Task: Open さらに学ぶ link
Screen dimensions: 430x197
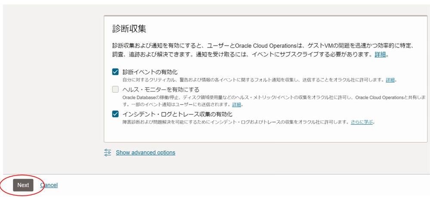Action: pyautogui.click(x=362, y=122)
